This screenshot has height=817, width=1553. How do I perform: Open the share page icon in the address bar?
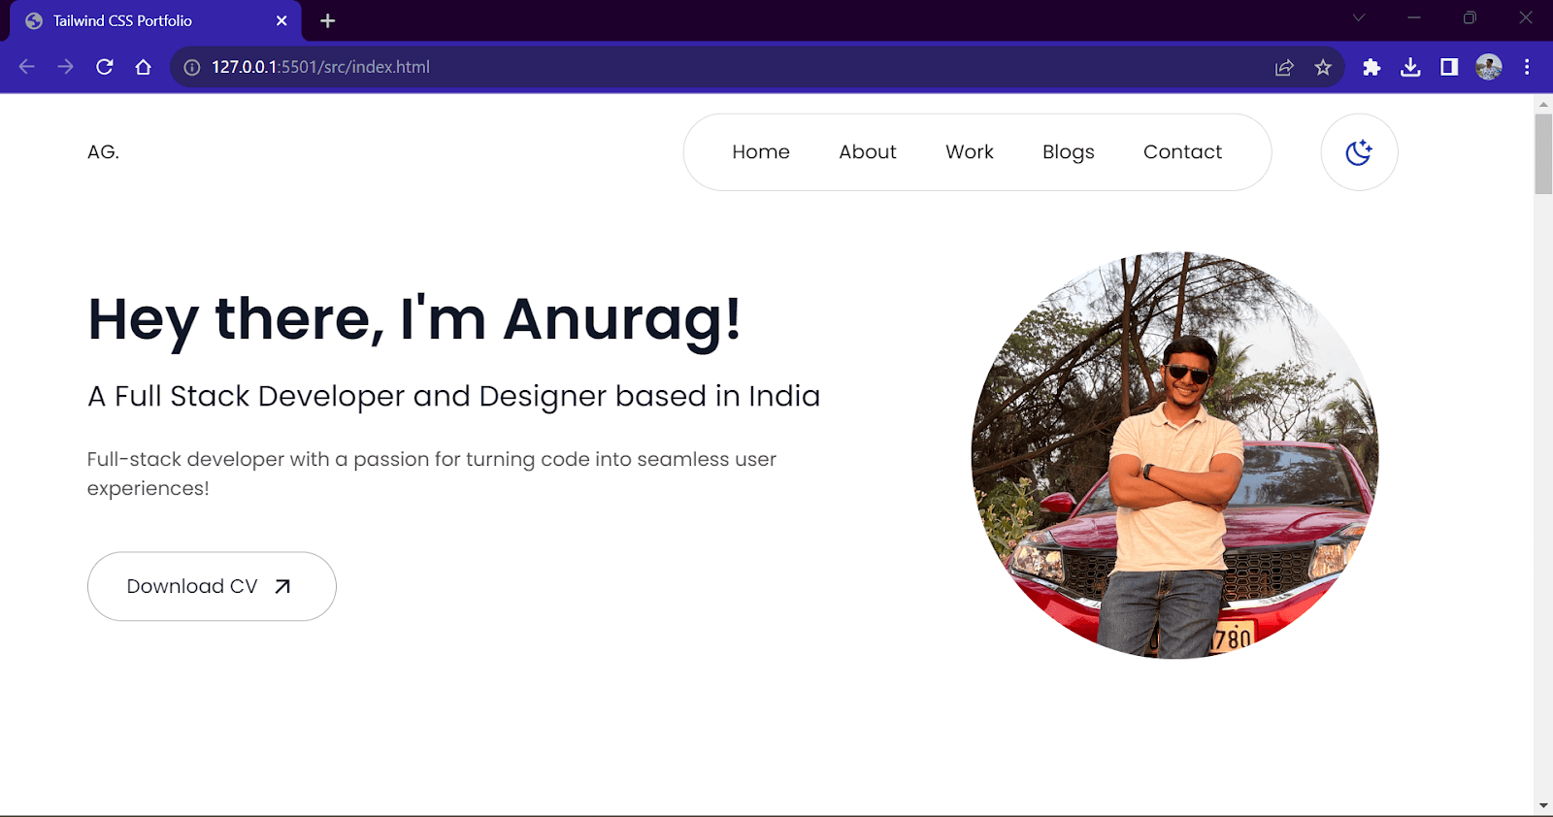pos(1284,67)
